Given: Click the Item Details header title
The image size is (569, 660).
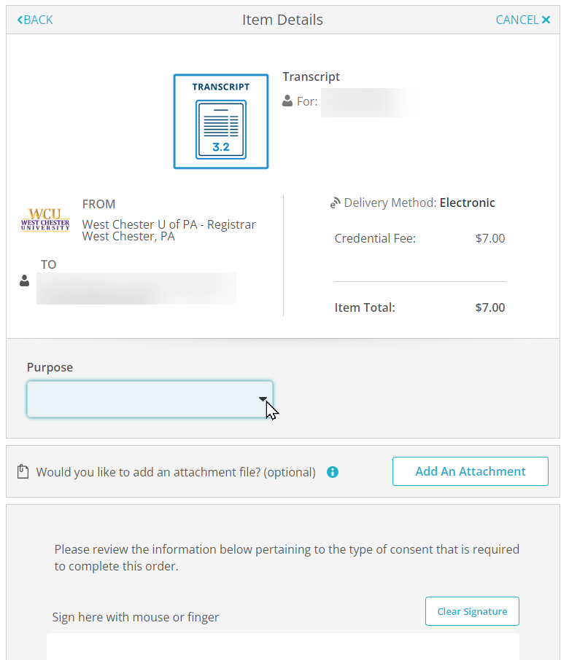Looking at the screenshot, I should 282,20.
